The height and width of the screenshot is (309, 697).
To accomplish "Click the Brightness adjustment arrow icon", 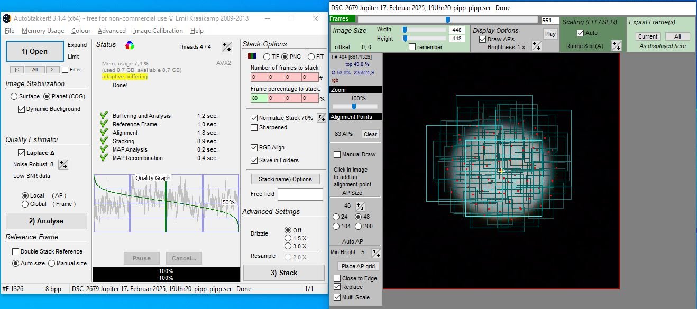I will coord(536,46).
